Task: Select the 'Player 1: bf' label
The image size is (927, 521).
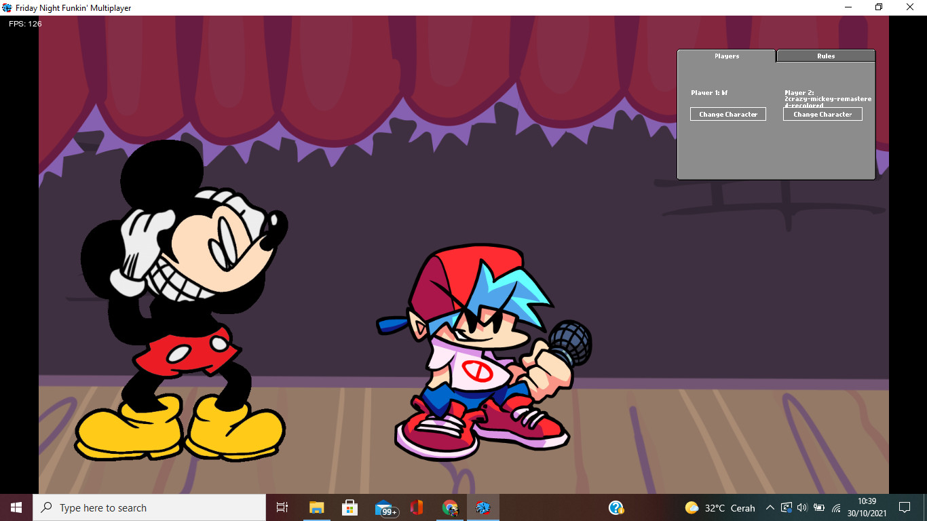Action: (709, 93)
